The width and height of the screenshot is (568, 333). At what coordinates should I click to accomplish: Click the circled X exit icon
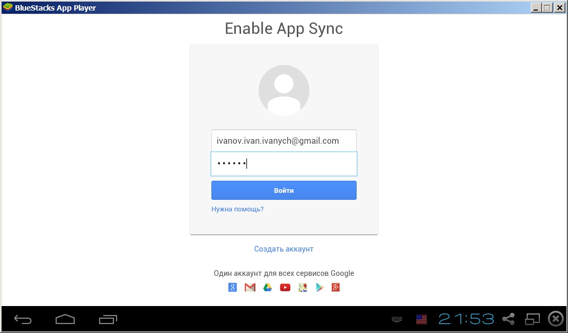(556, 319)
